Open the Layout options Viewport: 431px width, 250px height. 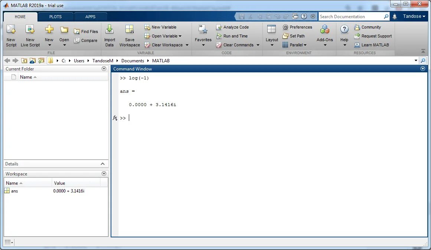point(272,35)
